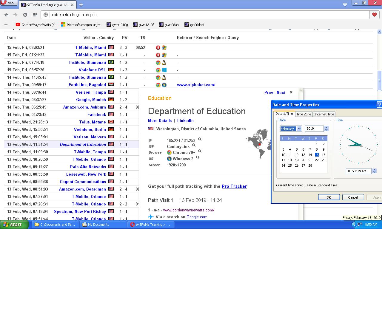Open the gww1210f bookmark

click(x=144, y=25)
